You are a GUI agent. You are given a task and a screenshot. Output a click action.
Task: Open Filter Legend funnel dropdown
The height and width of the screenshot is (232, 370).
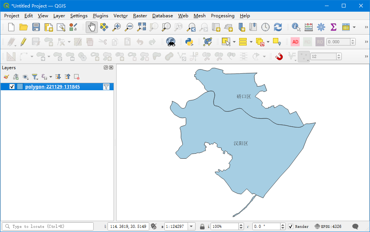35,77
